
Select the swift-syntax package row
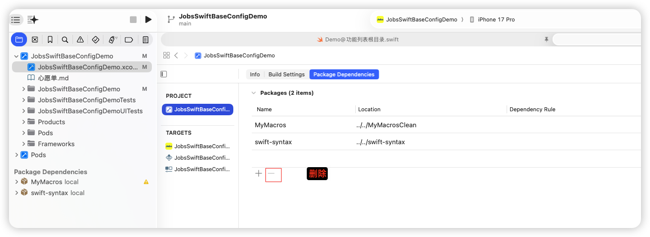(x=446, y=142)
